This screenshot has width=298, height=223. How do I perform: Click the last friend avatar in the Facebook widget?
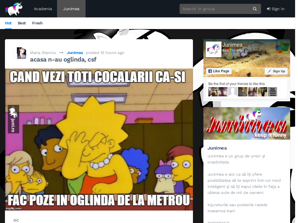(x=272, y=92)
